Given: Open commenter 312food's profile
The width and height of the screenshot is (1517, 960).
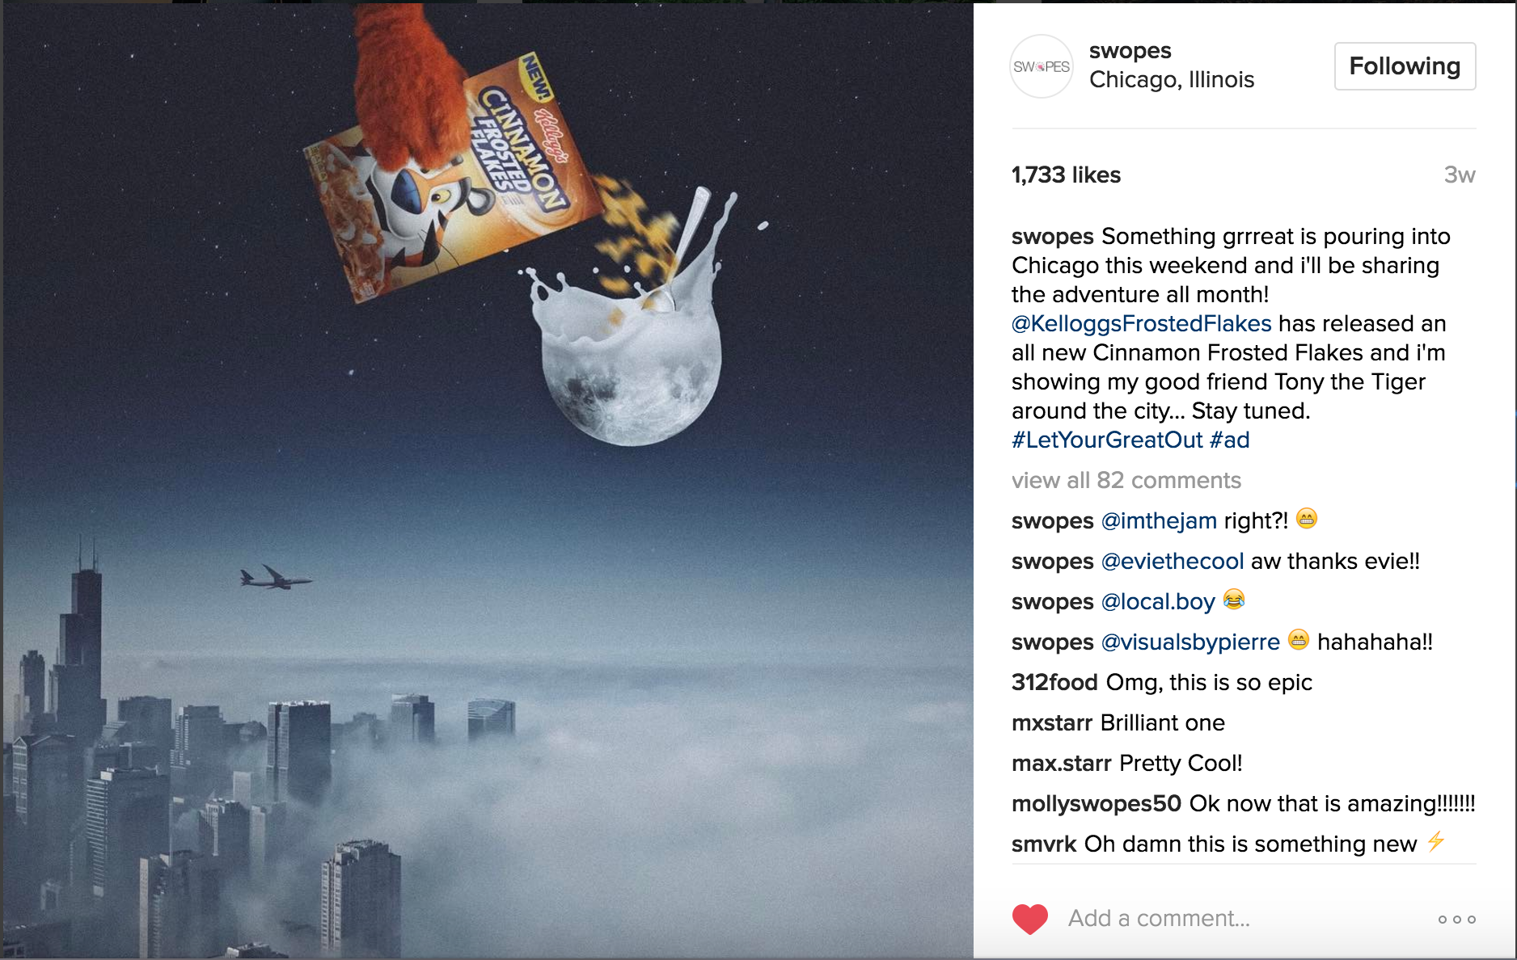Looking at the screenshot, I should (x=1054, y=682).
